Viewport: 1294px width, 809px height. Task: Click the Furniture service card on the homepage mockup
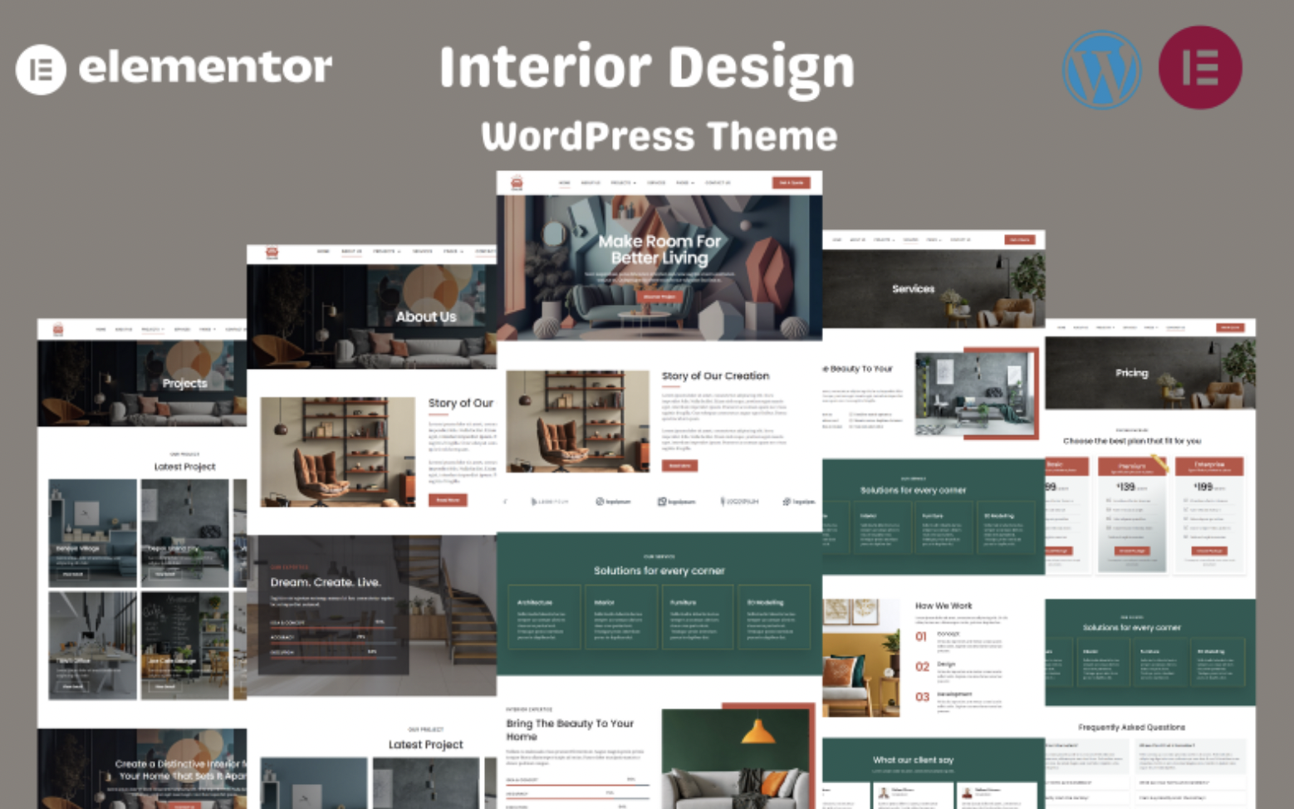coord(698,618)
